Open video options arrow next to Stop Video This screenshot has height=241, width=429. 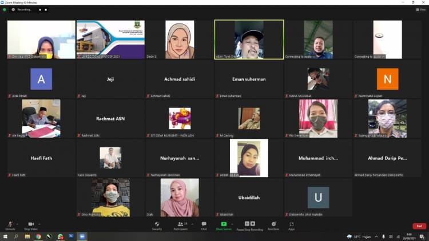pos(39,224)
